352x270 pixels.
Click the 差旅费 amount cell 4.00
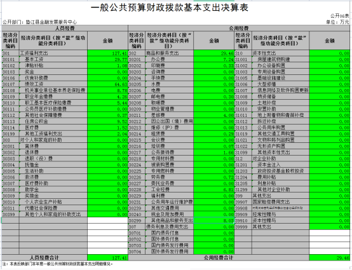[x=213, y=115]
